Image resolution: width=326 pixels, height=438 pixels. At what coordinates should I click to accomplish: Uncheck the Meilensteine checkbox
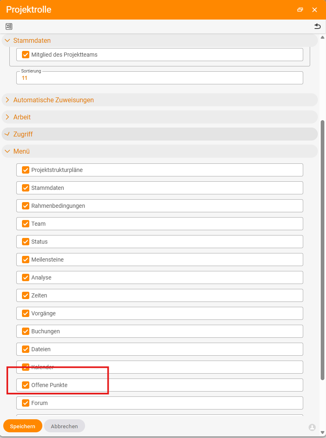coord(25,260)
